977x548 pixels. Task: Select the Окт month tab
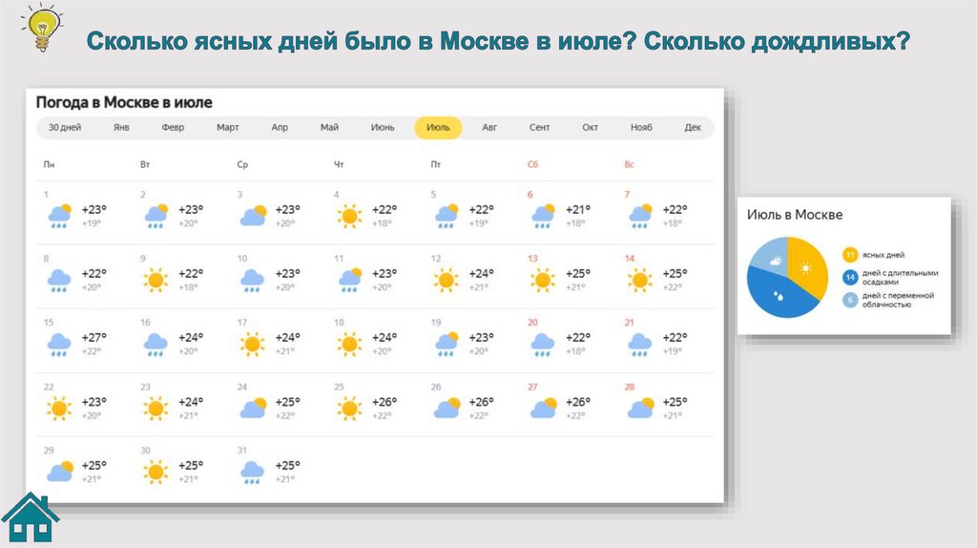[x=590, y=127]
